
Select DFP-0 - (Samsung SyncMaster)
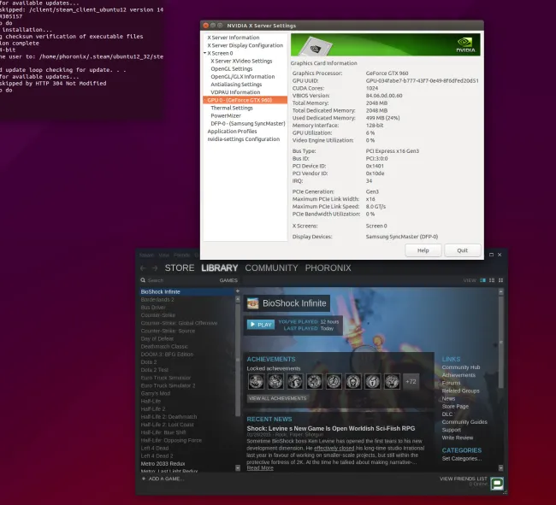248,123
